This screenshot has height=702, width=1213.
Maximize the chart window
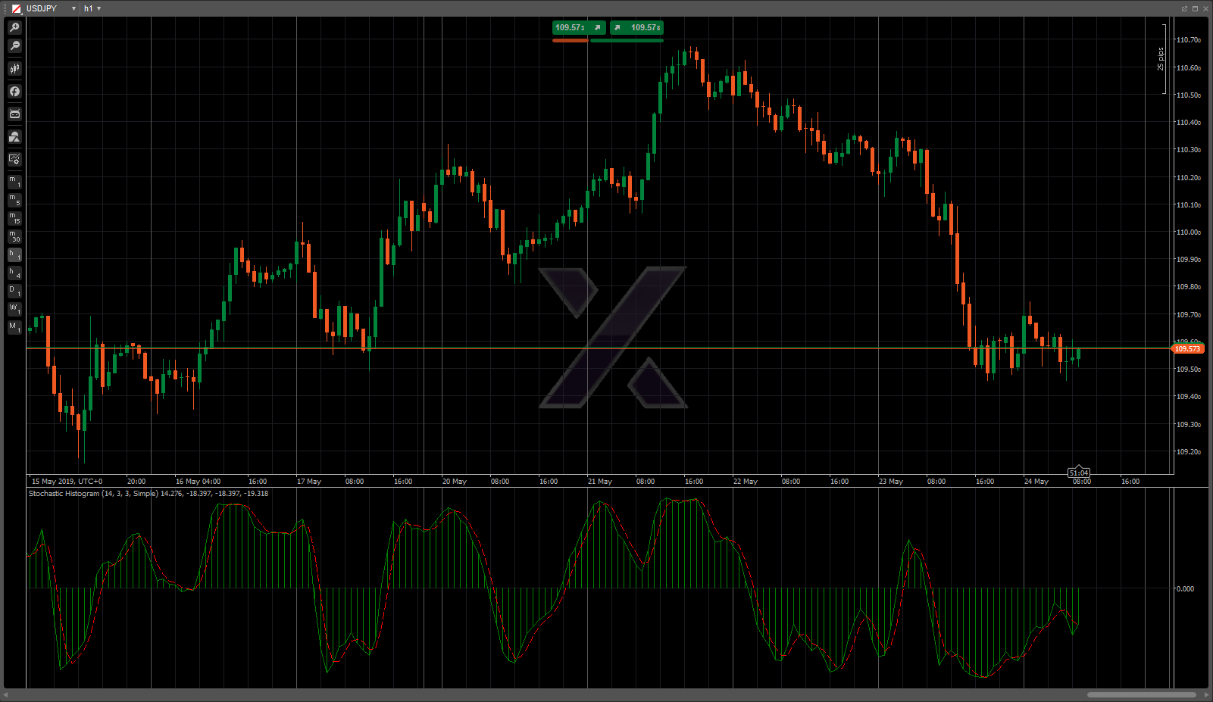coord(1195,8)
